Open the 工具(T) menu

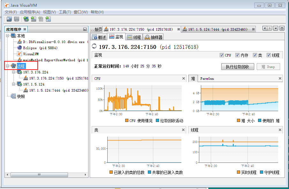[65, 12]
